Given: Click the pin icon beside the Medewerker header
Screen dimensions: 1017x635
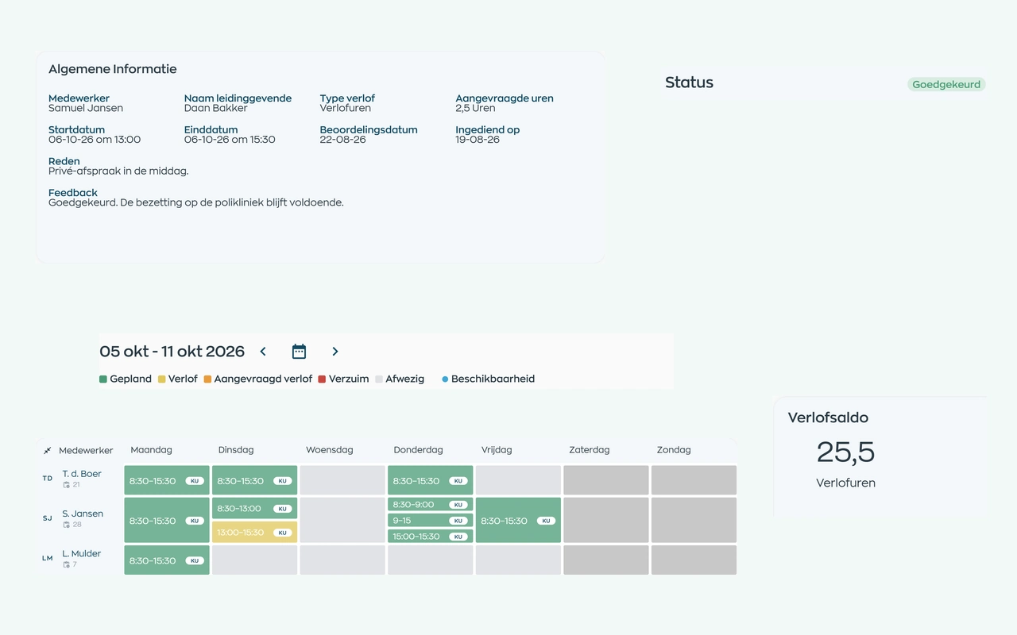Looking at the screenshot, I should point(48,451).
